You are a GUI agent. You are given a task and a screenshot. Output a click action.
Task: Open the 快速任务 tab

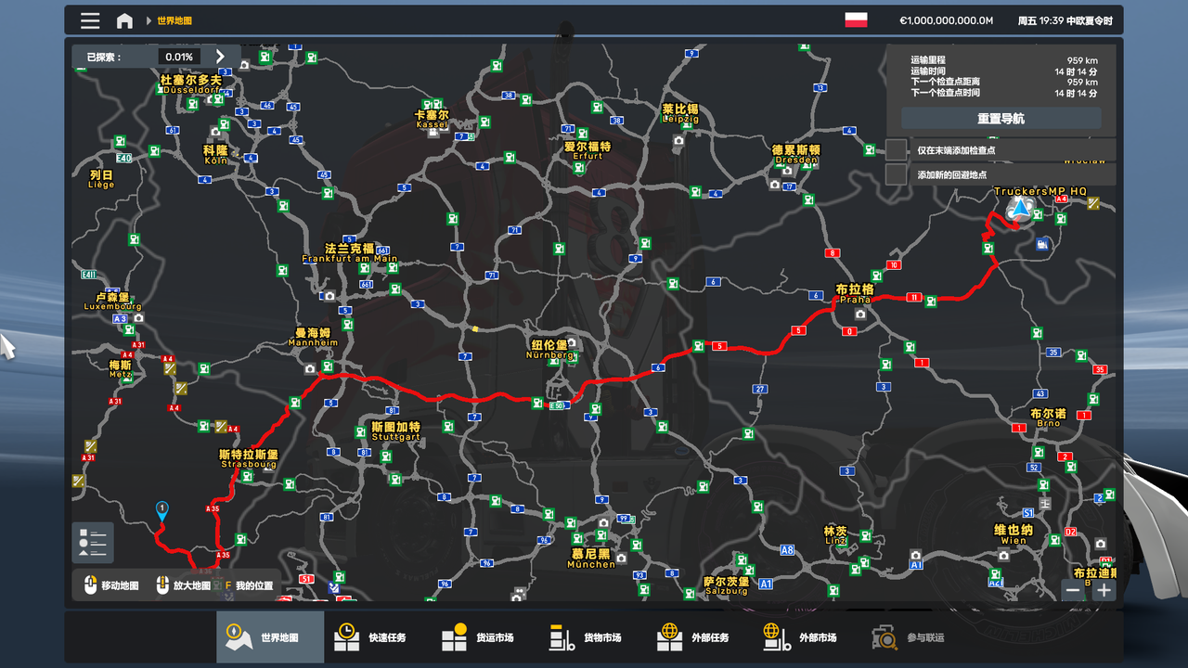click(x=376, y=637)
